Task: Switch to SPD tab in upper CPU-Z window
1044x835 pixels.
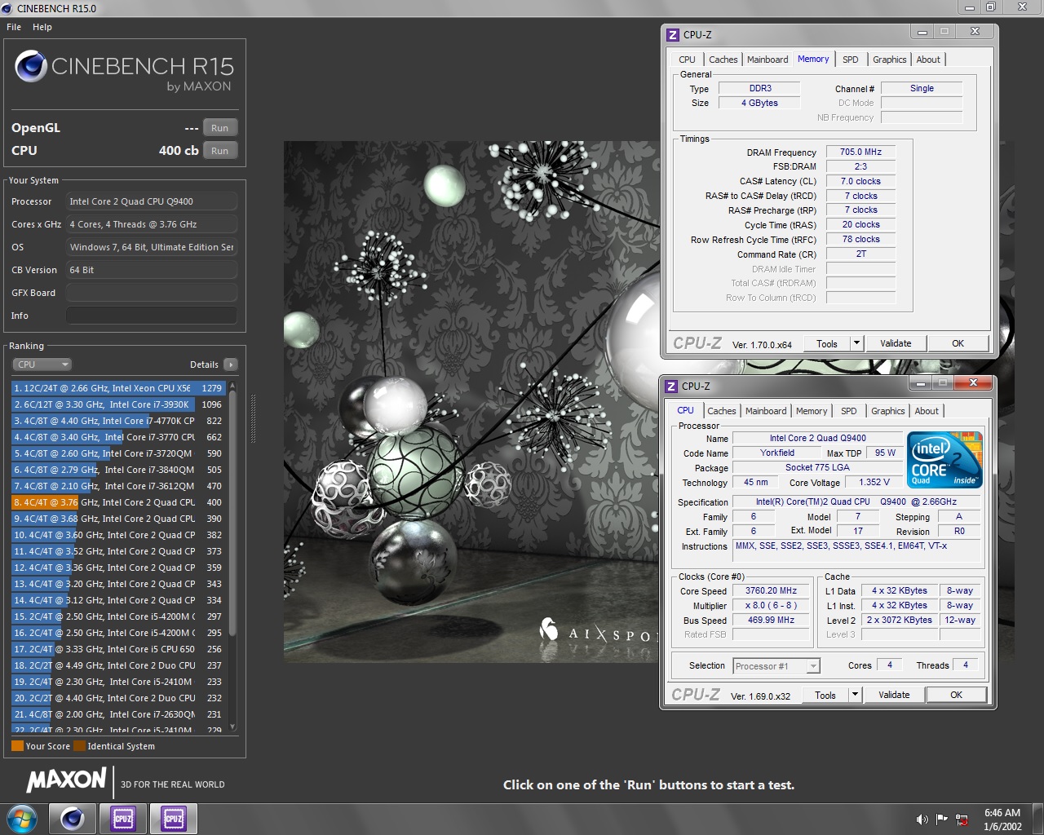Action: 850,60
